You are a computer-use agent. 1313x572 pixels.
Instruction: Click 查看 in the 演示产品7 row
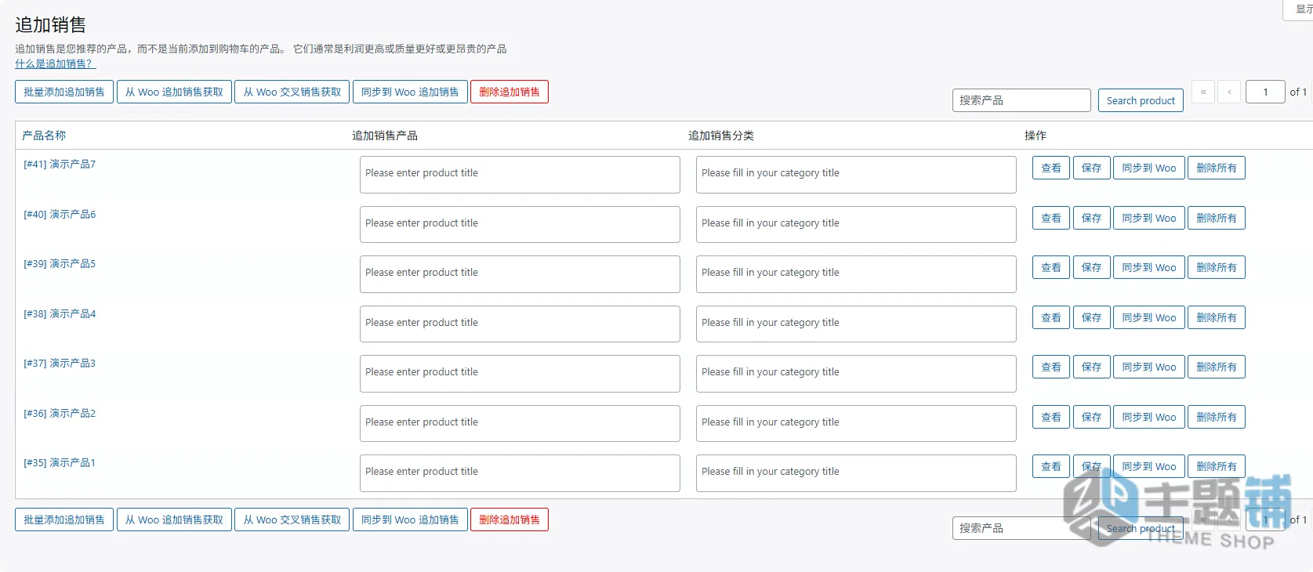click(1051, 168)
